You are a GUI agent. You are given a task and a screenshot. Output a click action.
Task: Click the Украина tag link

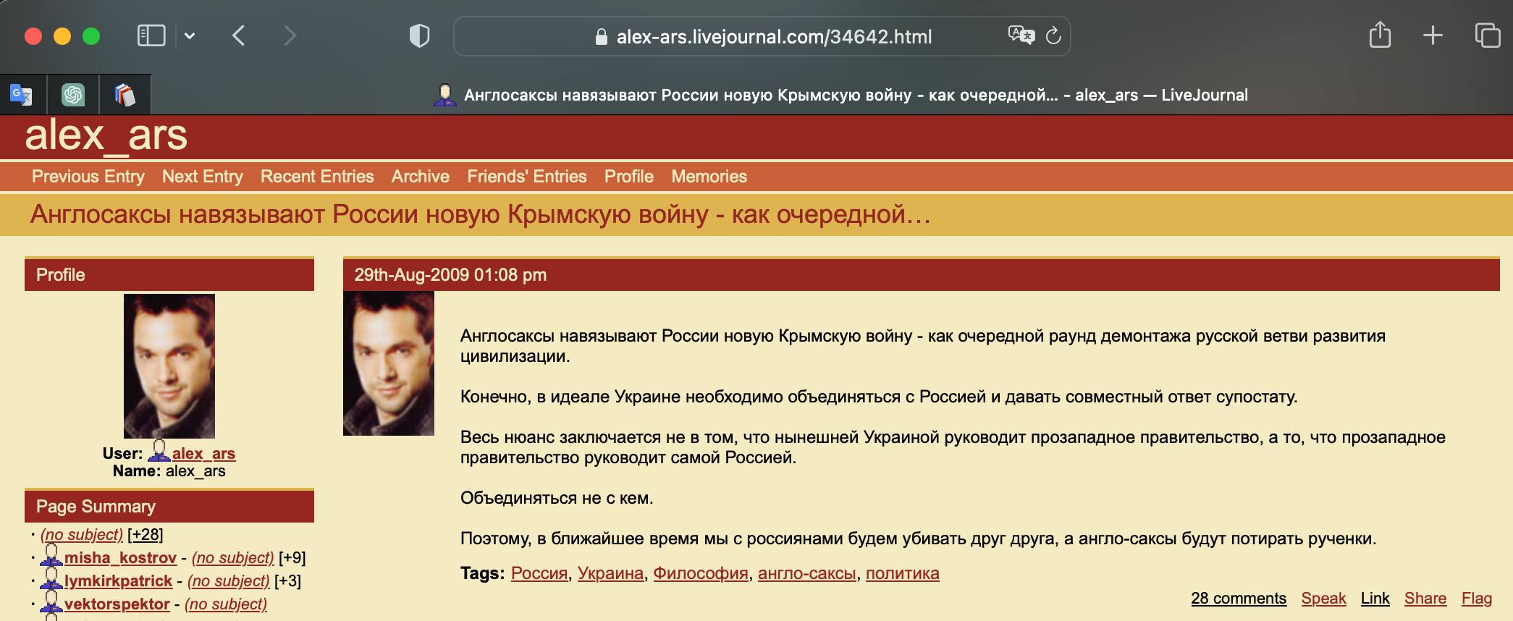point(610,573)
